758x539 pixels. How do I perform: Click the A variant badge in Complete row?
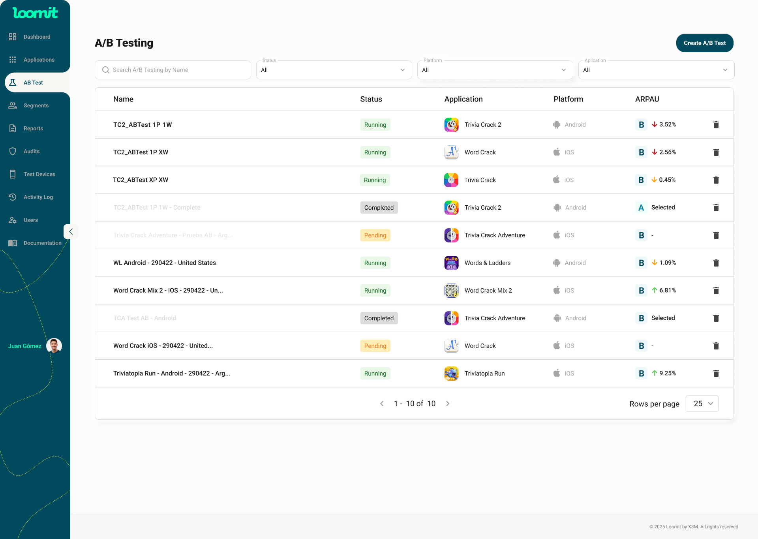(641, 208)
